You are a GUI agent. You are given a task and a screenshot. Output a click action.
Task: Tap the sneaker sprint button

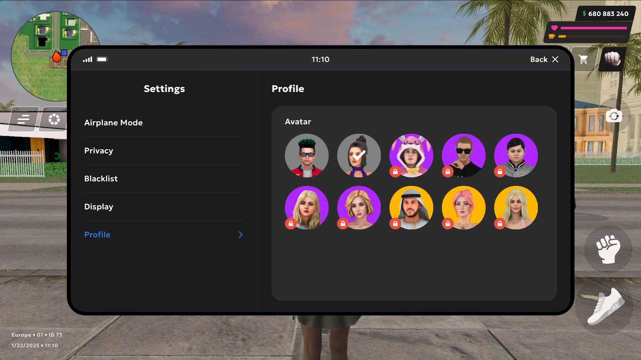[x=605, y=307]
